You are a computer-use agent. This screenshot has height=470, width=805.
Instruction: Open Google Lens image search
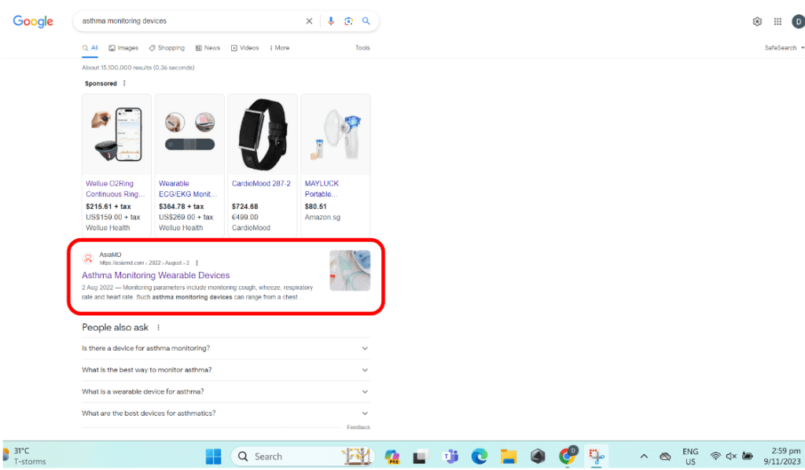pos(348,21)
